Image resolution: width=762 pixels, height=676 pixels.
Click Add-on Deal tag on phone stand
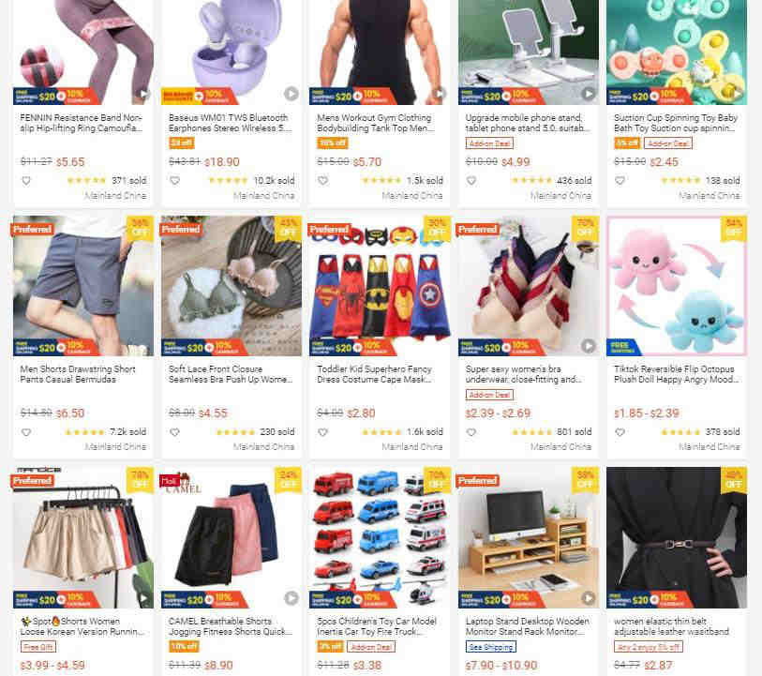click(x=489, y=143)
